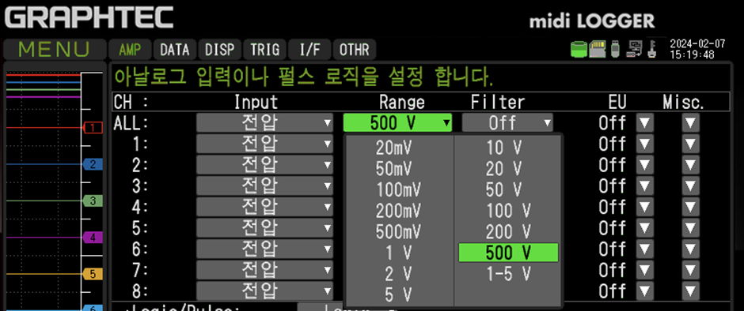Open channel 5 EU arrow button
Screen dimensions: 744x311
point(645,228)
